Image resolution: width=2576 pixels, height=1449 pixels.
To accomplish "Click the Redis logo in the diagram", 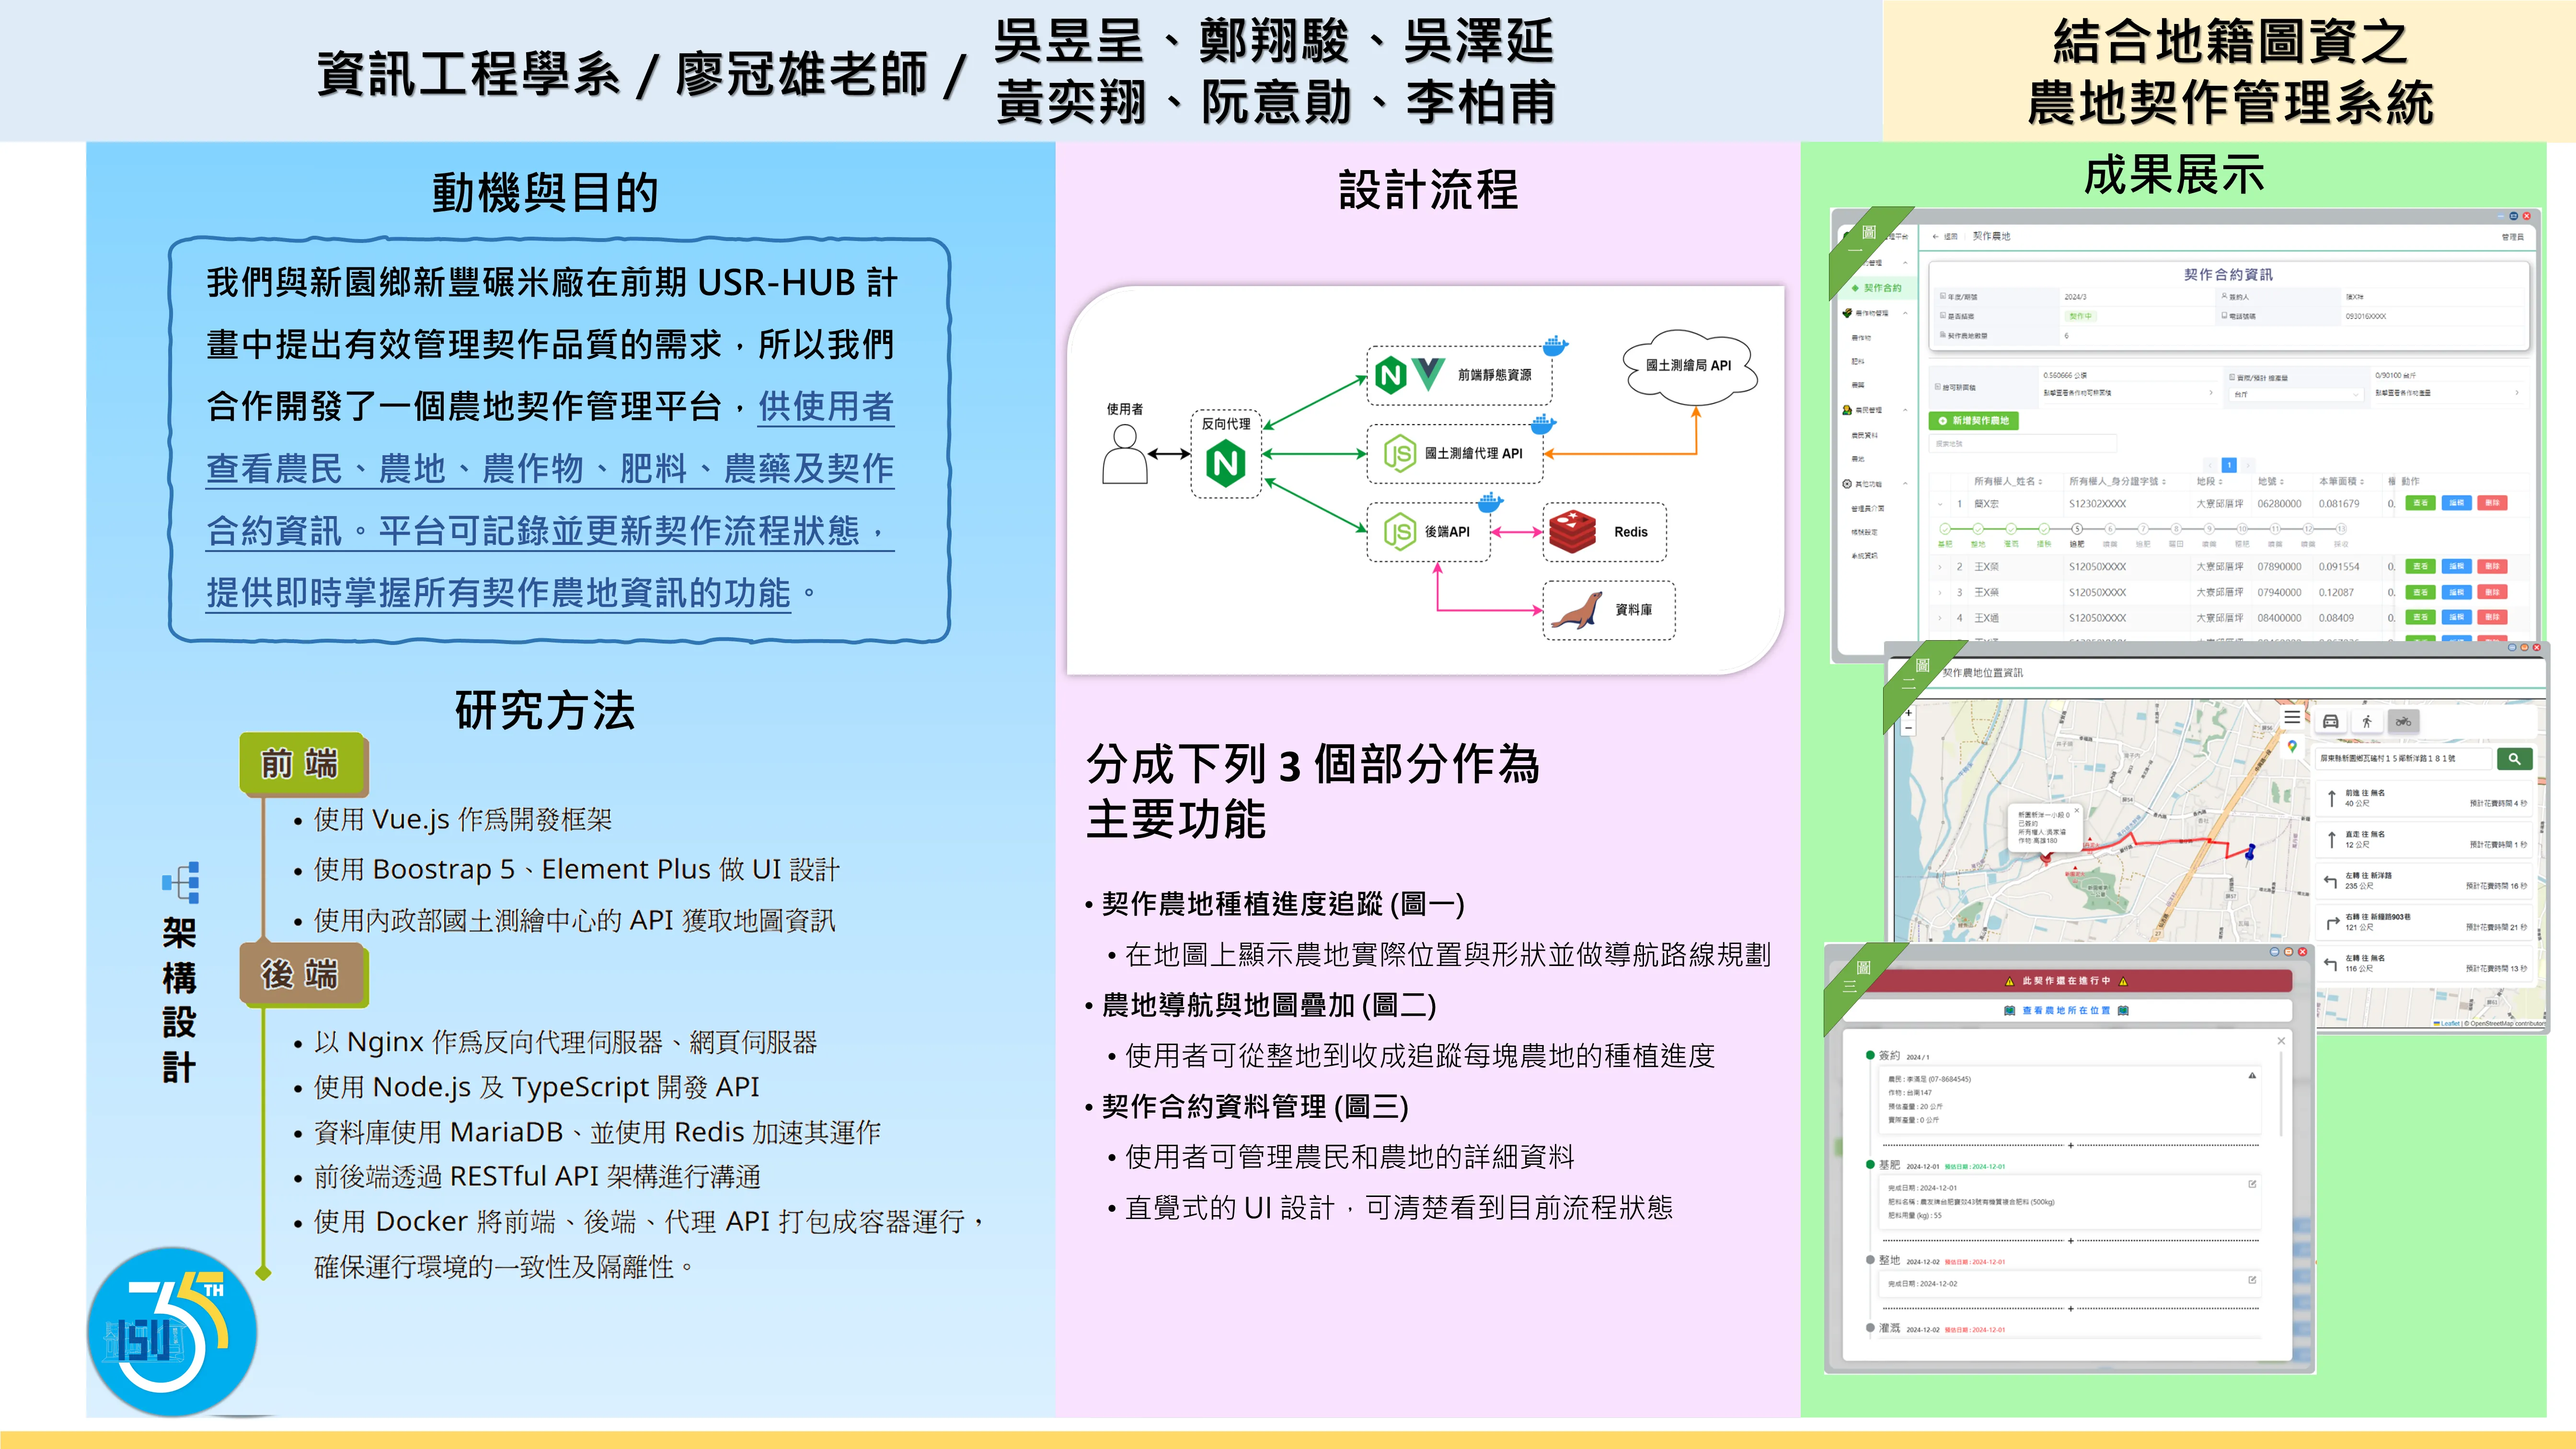I will click(1573, 532).
